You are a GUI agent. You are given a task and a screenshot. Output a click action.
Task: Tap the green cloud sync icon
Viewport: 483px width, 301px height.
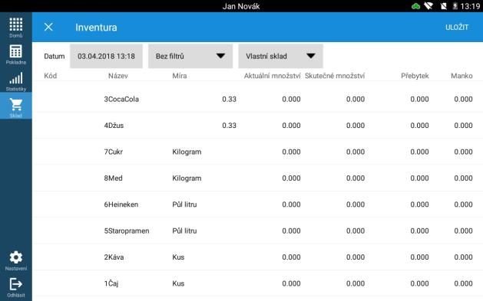click(415, 6)
